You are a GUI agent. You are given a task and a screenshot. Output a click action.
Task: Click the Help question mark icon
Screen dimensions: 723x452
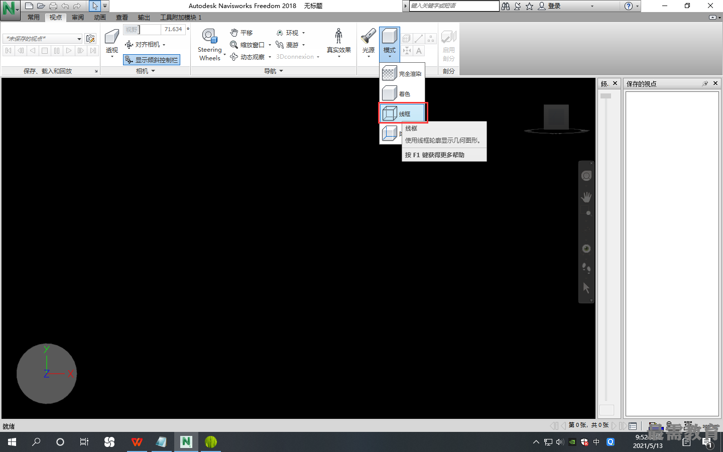(628, 6)
